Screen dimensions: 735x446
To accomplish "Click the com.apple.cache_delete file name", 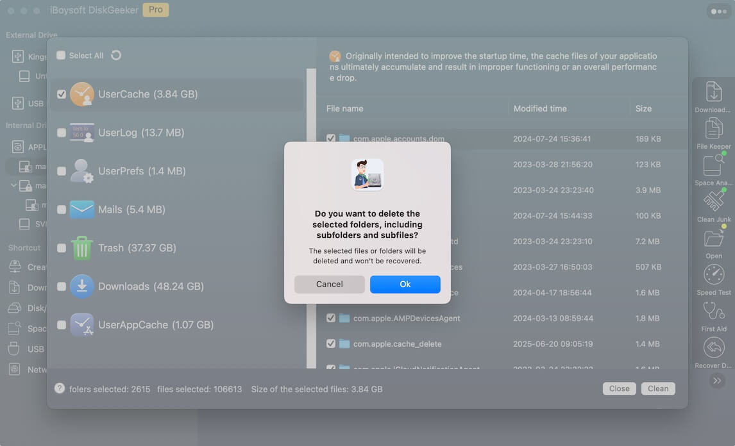I will 397,344.
